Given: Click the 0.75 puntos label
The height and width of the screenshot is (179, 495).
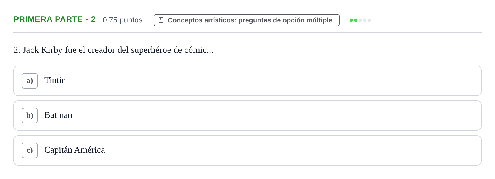Looking at the screenshot, I should [123, 20].
